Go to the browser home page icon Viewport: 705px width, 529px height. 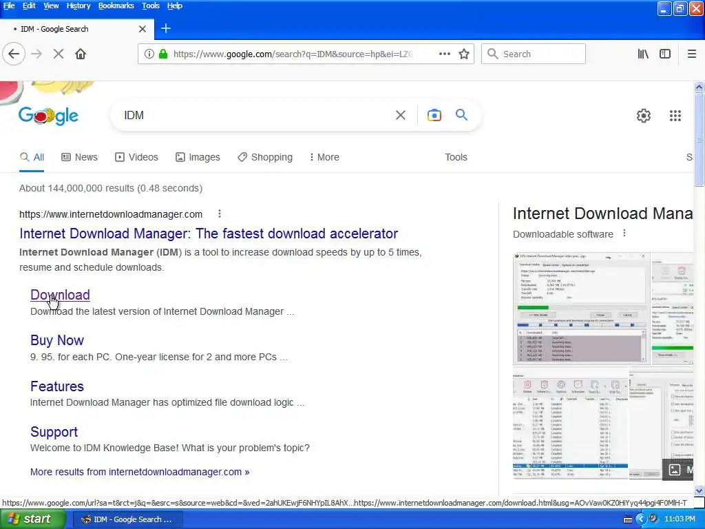(81, 54)
